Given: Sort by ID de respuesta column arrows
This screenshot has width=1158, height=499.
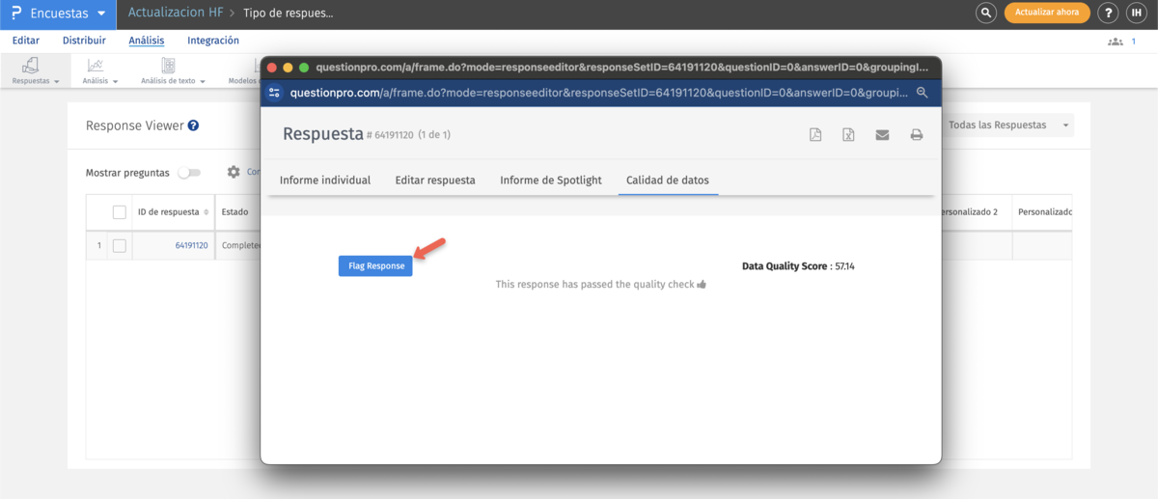Looking at the screenshot, I should point(207,212).
